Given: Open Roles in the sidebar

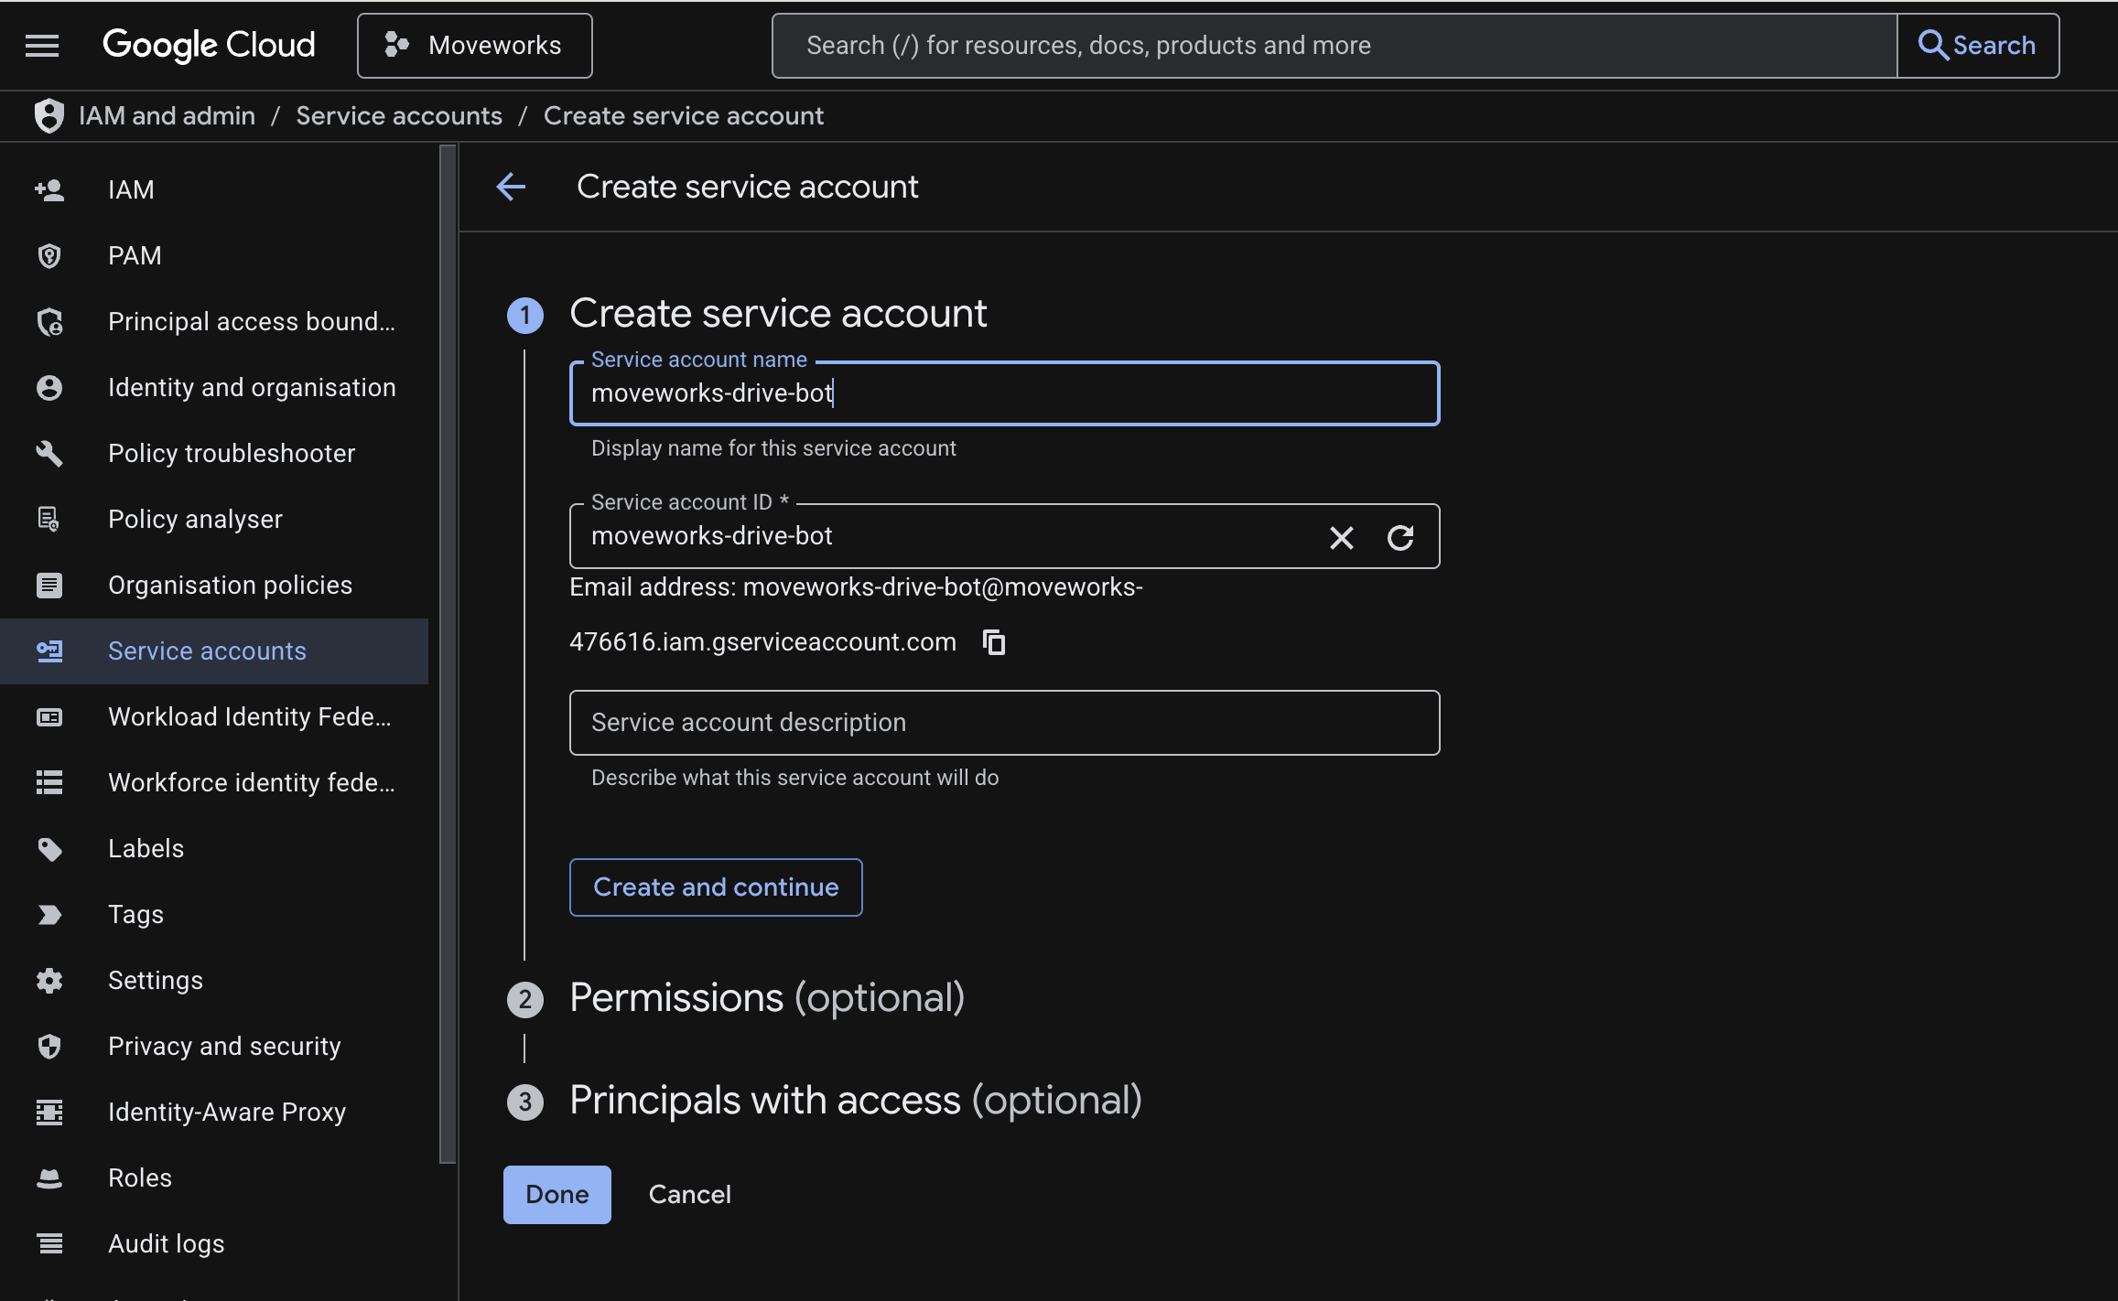Looking at the screenshot, I should pyautogui.click(x=139, y=1177).
